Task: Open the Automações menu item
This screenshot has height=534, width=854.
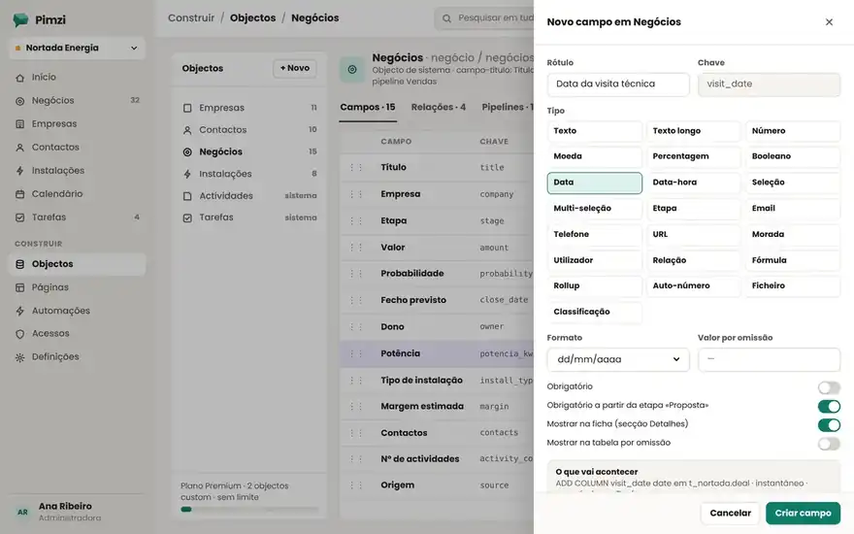Action: pos(78,311)
